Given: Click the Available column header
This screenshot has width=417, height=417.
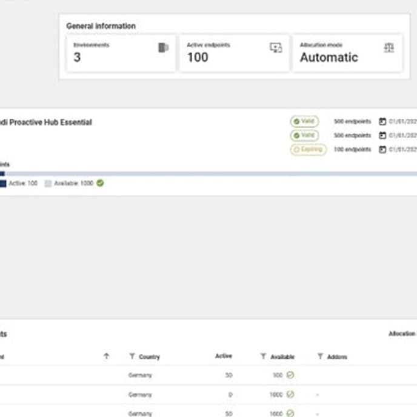Looking at the screenshot, I should (x=282, y=356).
